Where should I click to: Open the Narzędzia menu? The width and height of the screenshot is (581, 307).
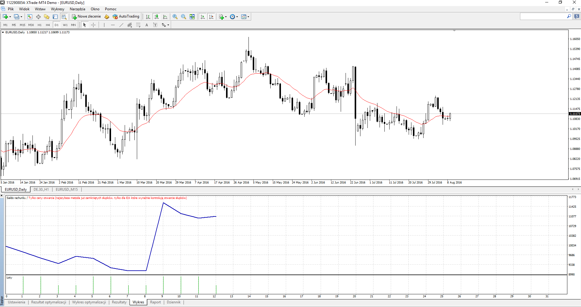[77, 9]
